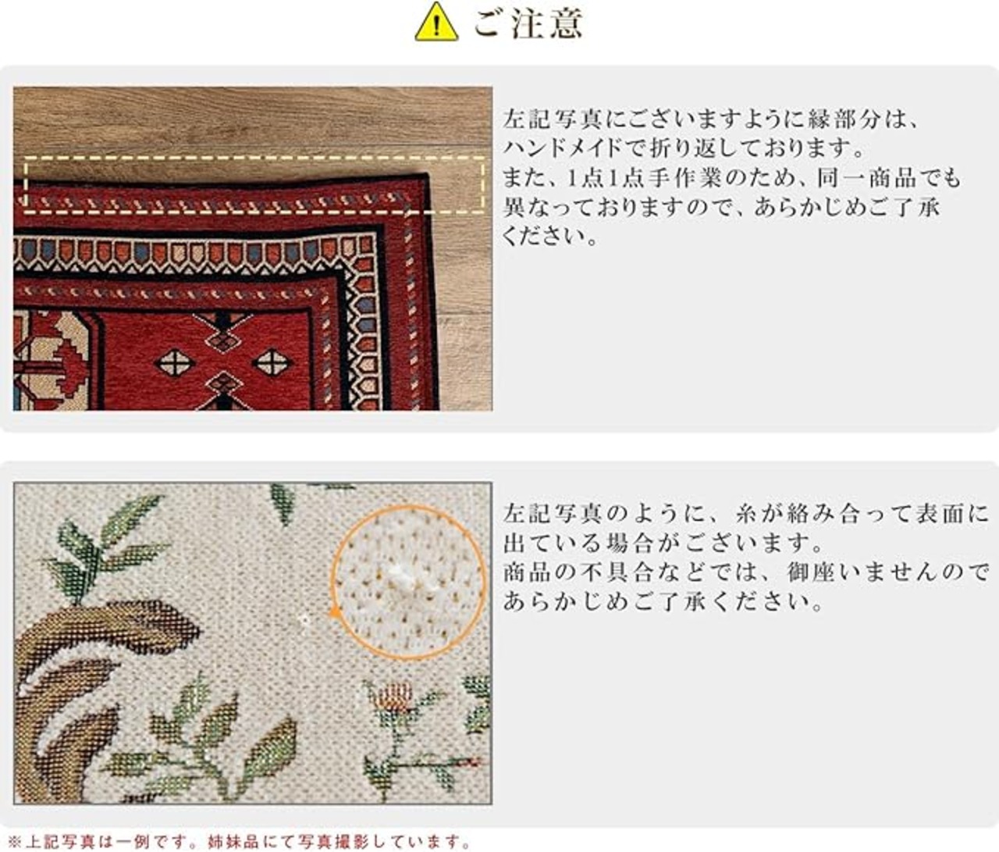This screenshot has height=852, width=999.
Task: Open the beige floral rug photo
Action: (253, 643)
